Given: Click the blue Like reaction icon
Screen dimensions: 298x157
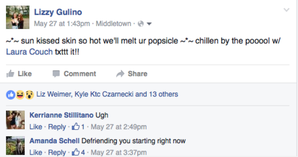Looking at the screenshot, I should [x=11, y=94].
